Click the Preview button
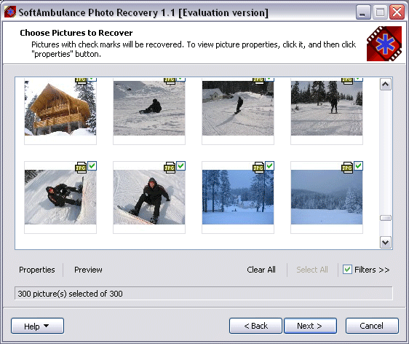Screen dimensions: 409x344 tap(88, 270)
